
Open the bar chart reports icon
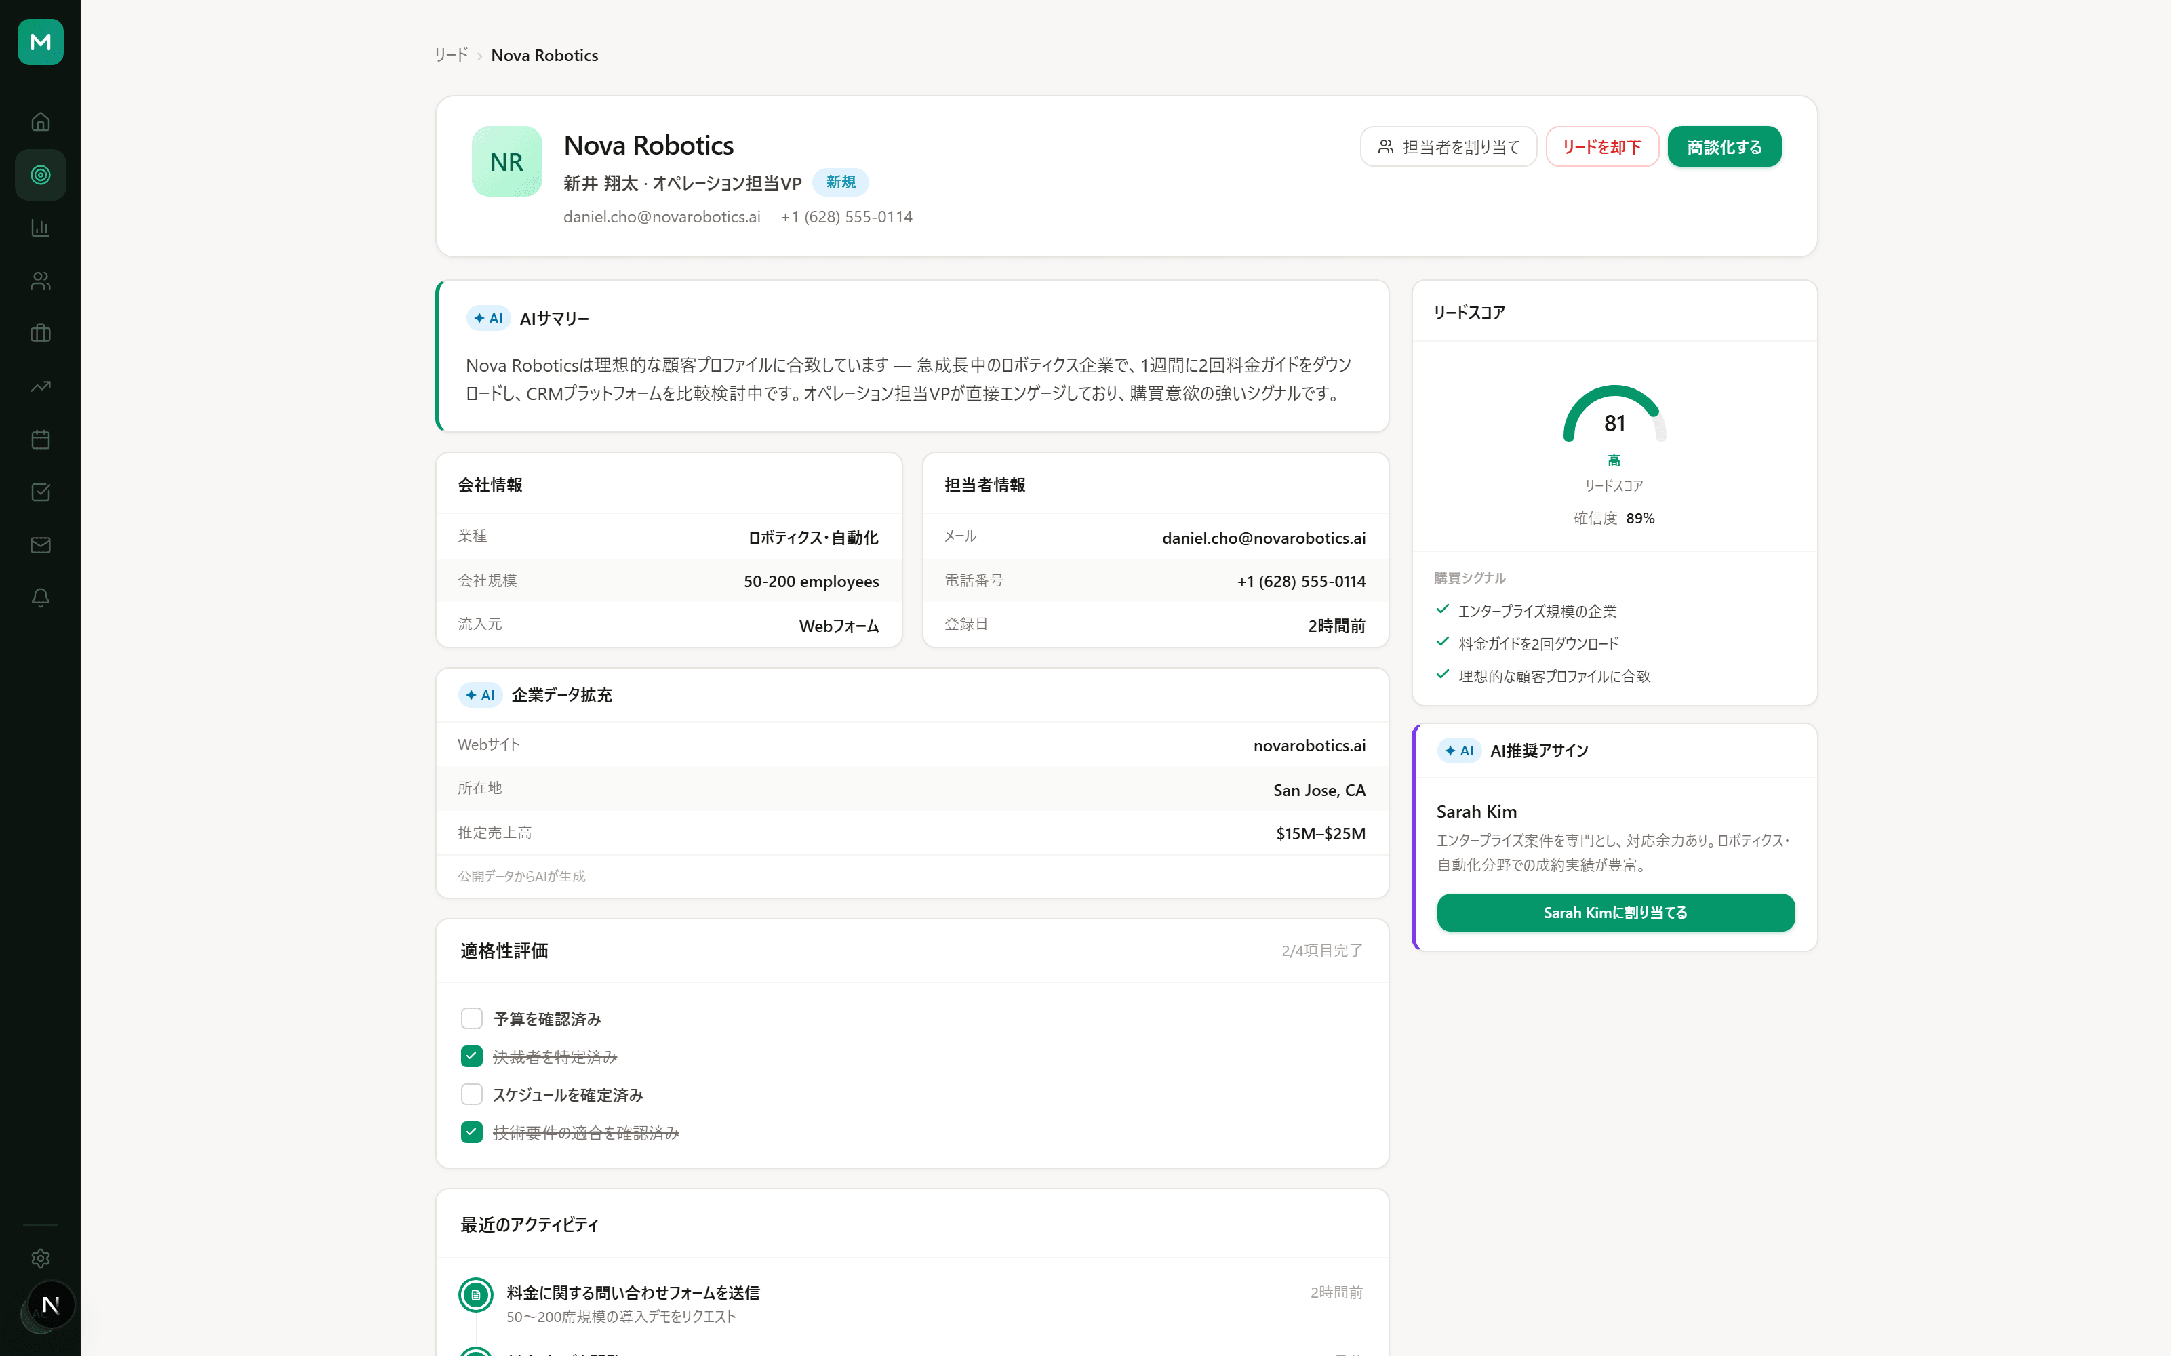pos(41,228)
